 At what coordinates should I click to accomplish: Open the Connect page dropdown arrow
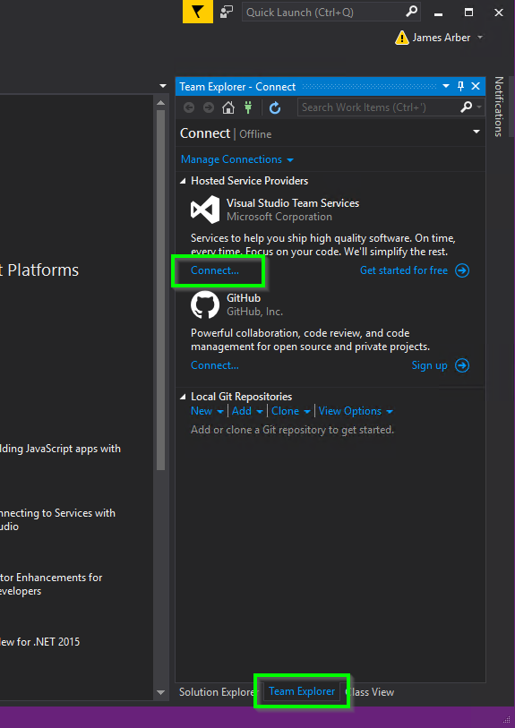tap(476, 133)
